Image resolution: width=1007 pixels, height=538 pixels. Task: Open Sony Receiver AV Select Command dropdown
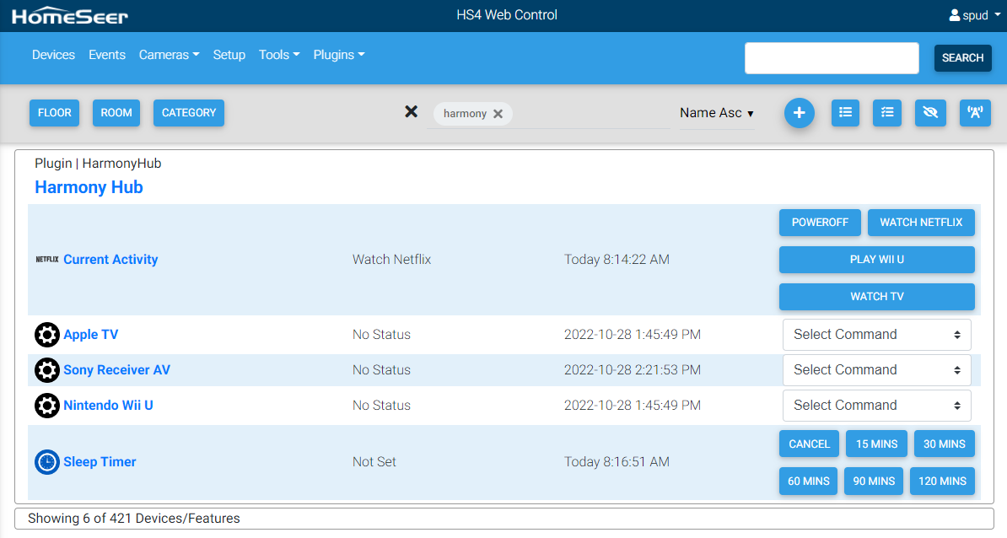(x=876, y=370)
